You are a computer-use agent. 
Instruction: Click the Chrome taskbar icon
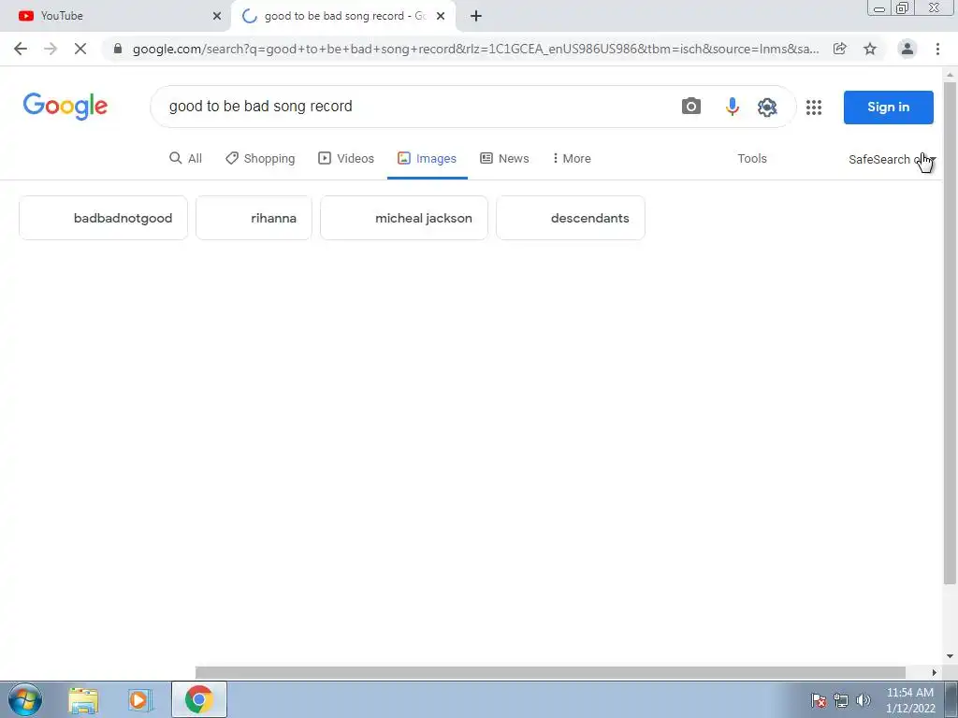pyautogui.click(x=199, y=699)
